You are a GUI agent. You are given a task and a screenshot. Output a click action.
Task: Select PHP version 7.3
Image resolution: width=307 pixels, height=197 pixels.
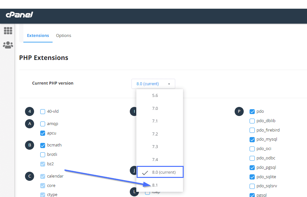[x=160, y=147]
